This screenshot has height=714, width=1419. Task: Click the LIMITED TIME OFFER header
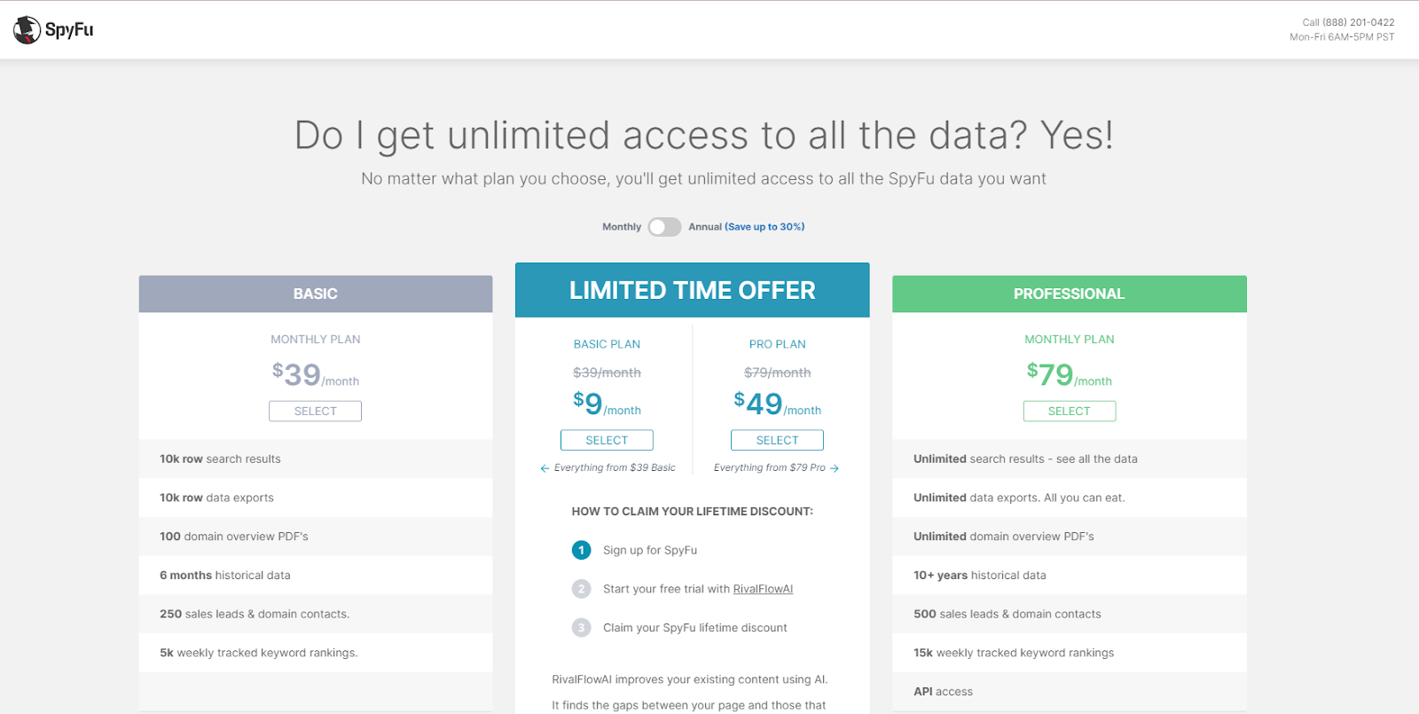pyautogui.click(x=693, y=290)
